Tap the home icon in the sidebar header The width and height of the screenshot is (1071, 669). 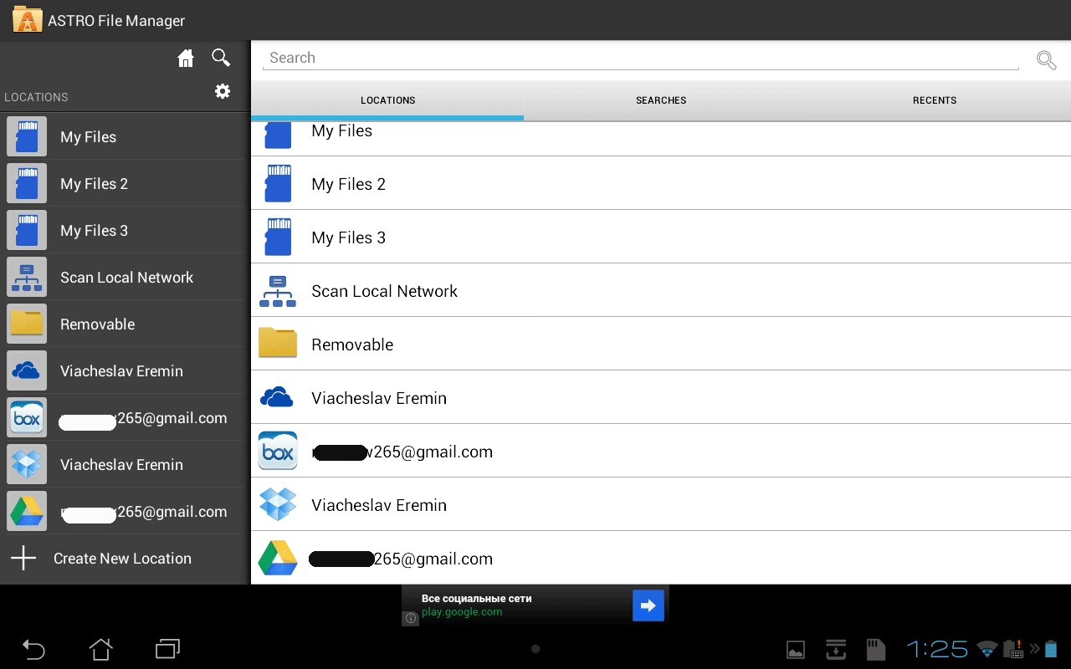coord(186,58)
